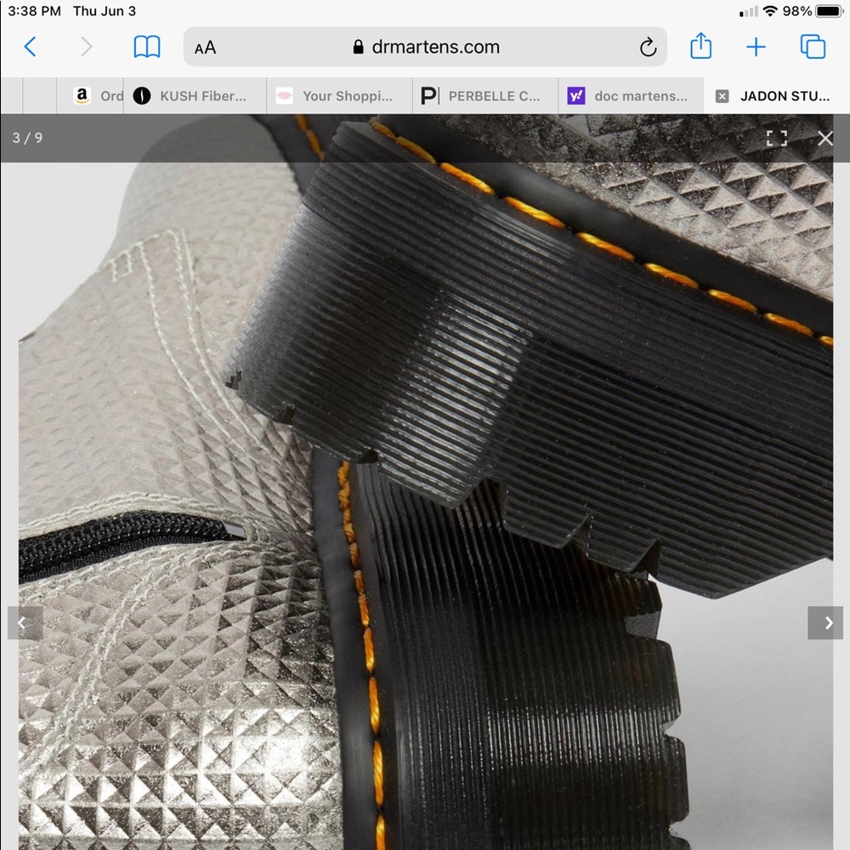Tap the forward navigation arrow

pos(86,47)
